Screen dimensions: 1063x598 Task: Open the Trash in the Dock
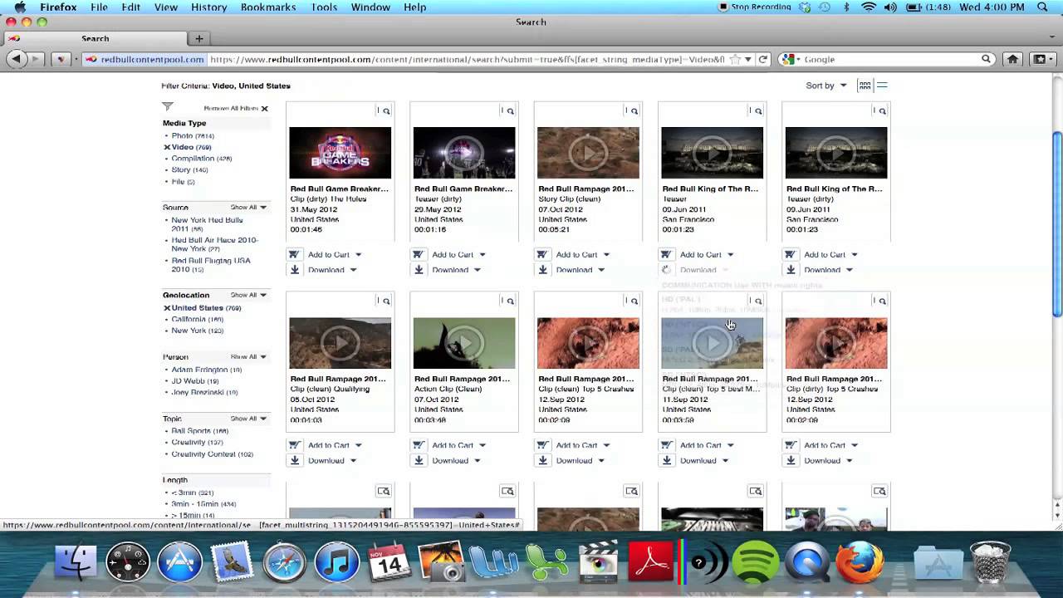pyautogui.click(x=990, y=562)
